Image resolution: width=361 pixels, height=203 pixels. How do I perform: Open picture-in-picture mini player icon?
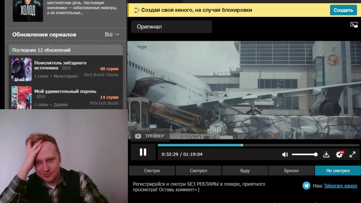354,25
